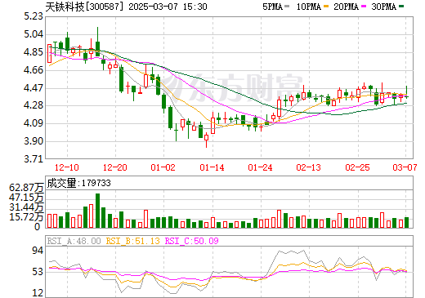Click the 01-24 date label
425x298 pixels.
260,167
